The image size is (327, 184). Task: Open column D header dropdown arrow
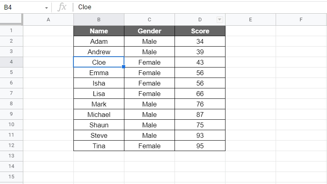coord(219,20)
